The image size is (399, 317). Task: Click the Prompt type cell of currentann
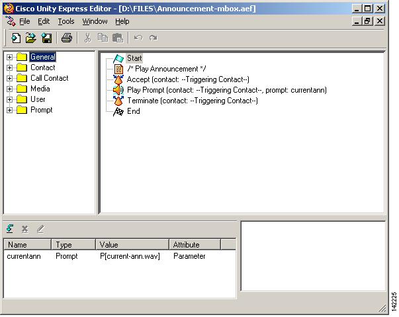click(x=66, y=256)
